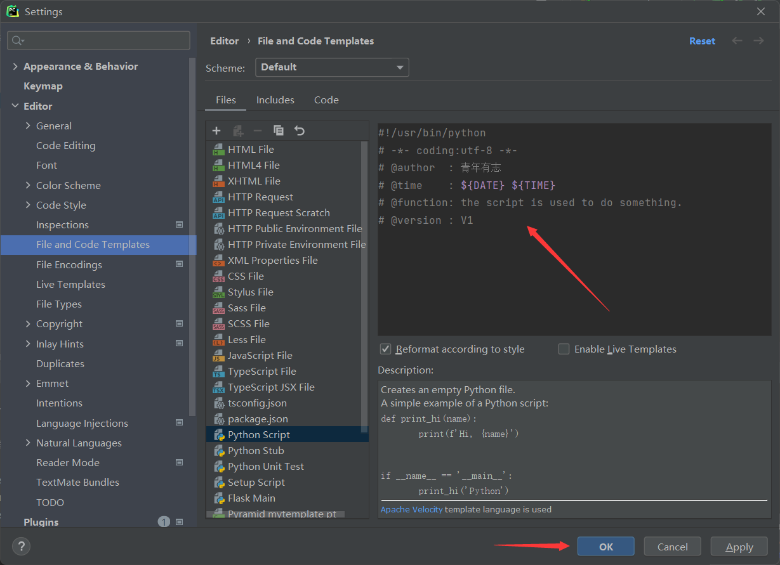Click the Less File icon
This screenshot has height=565, width=780.
(218, 340)
